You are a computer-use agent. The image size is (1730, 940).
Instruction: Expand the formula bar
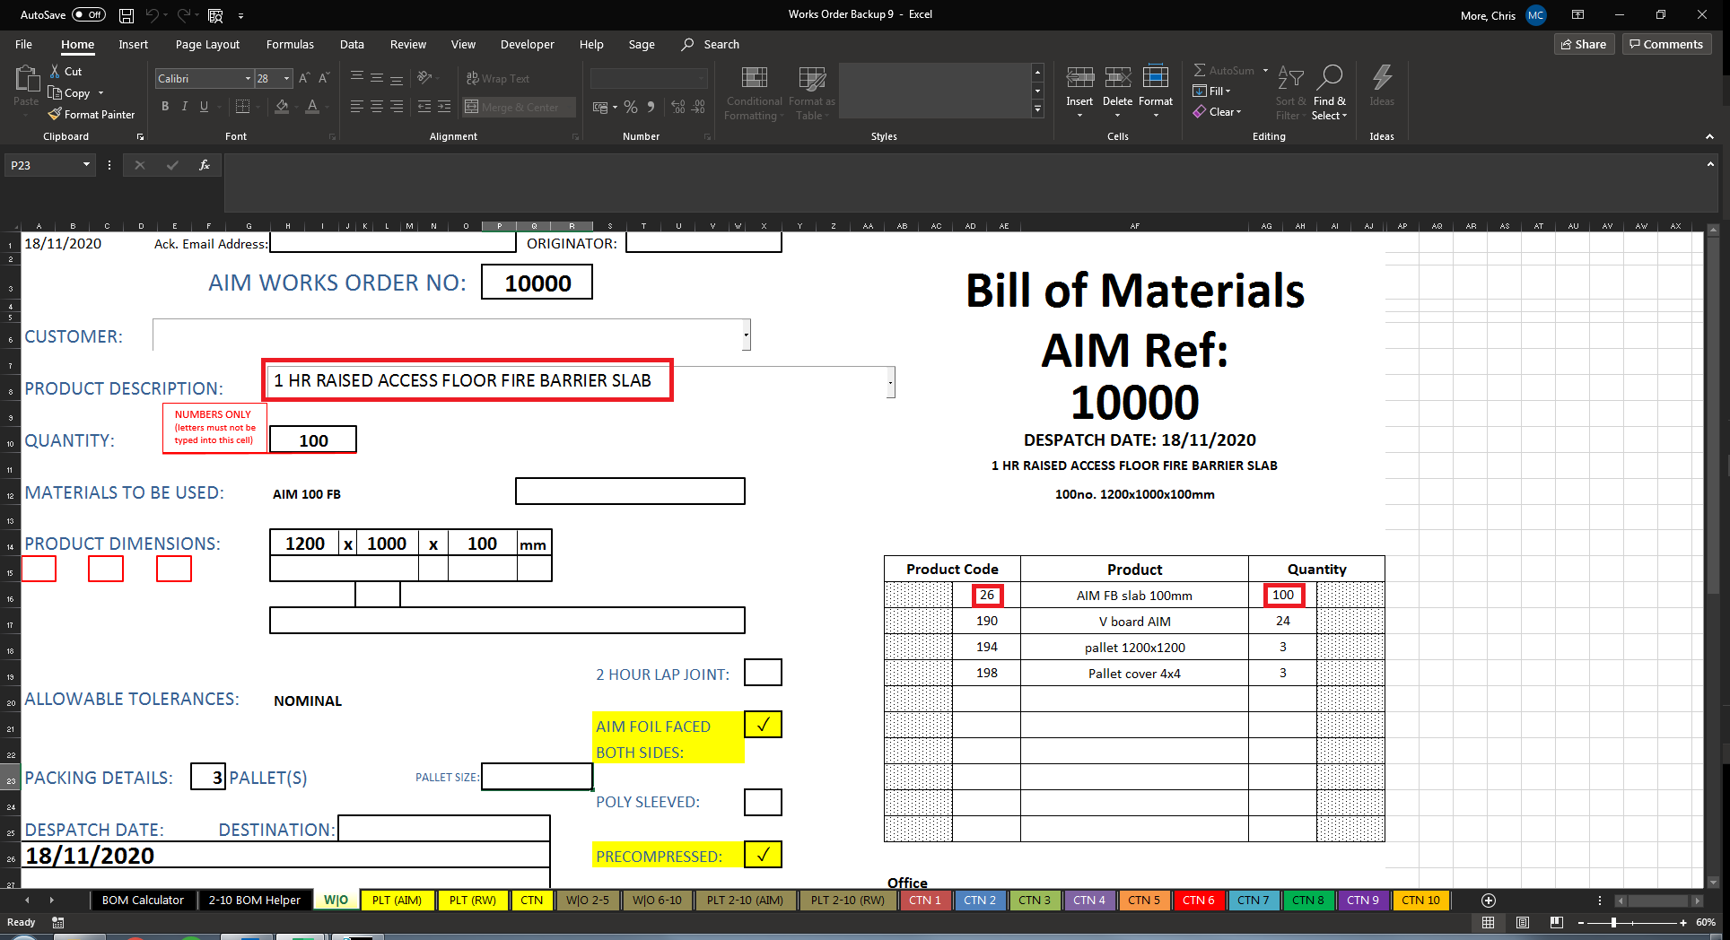click(x=1710, y=164)
